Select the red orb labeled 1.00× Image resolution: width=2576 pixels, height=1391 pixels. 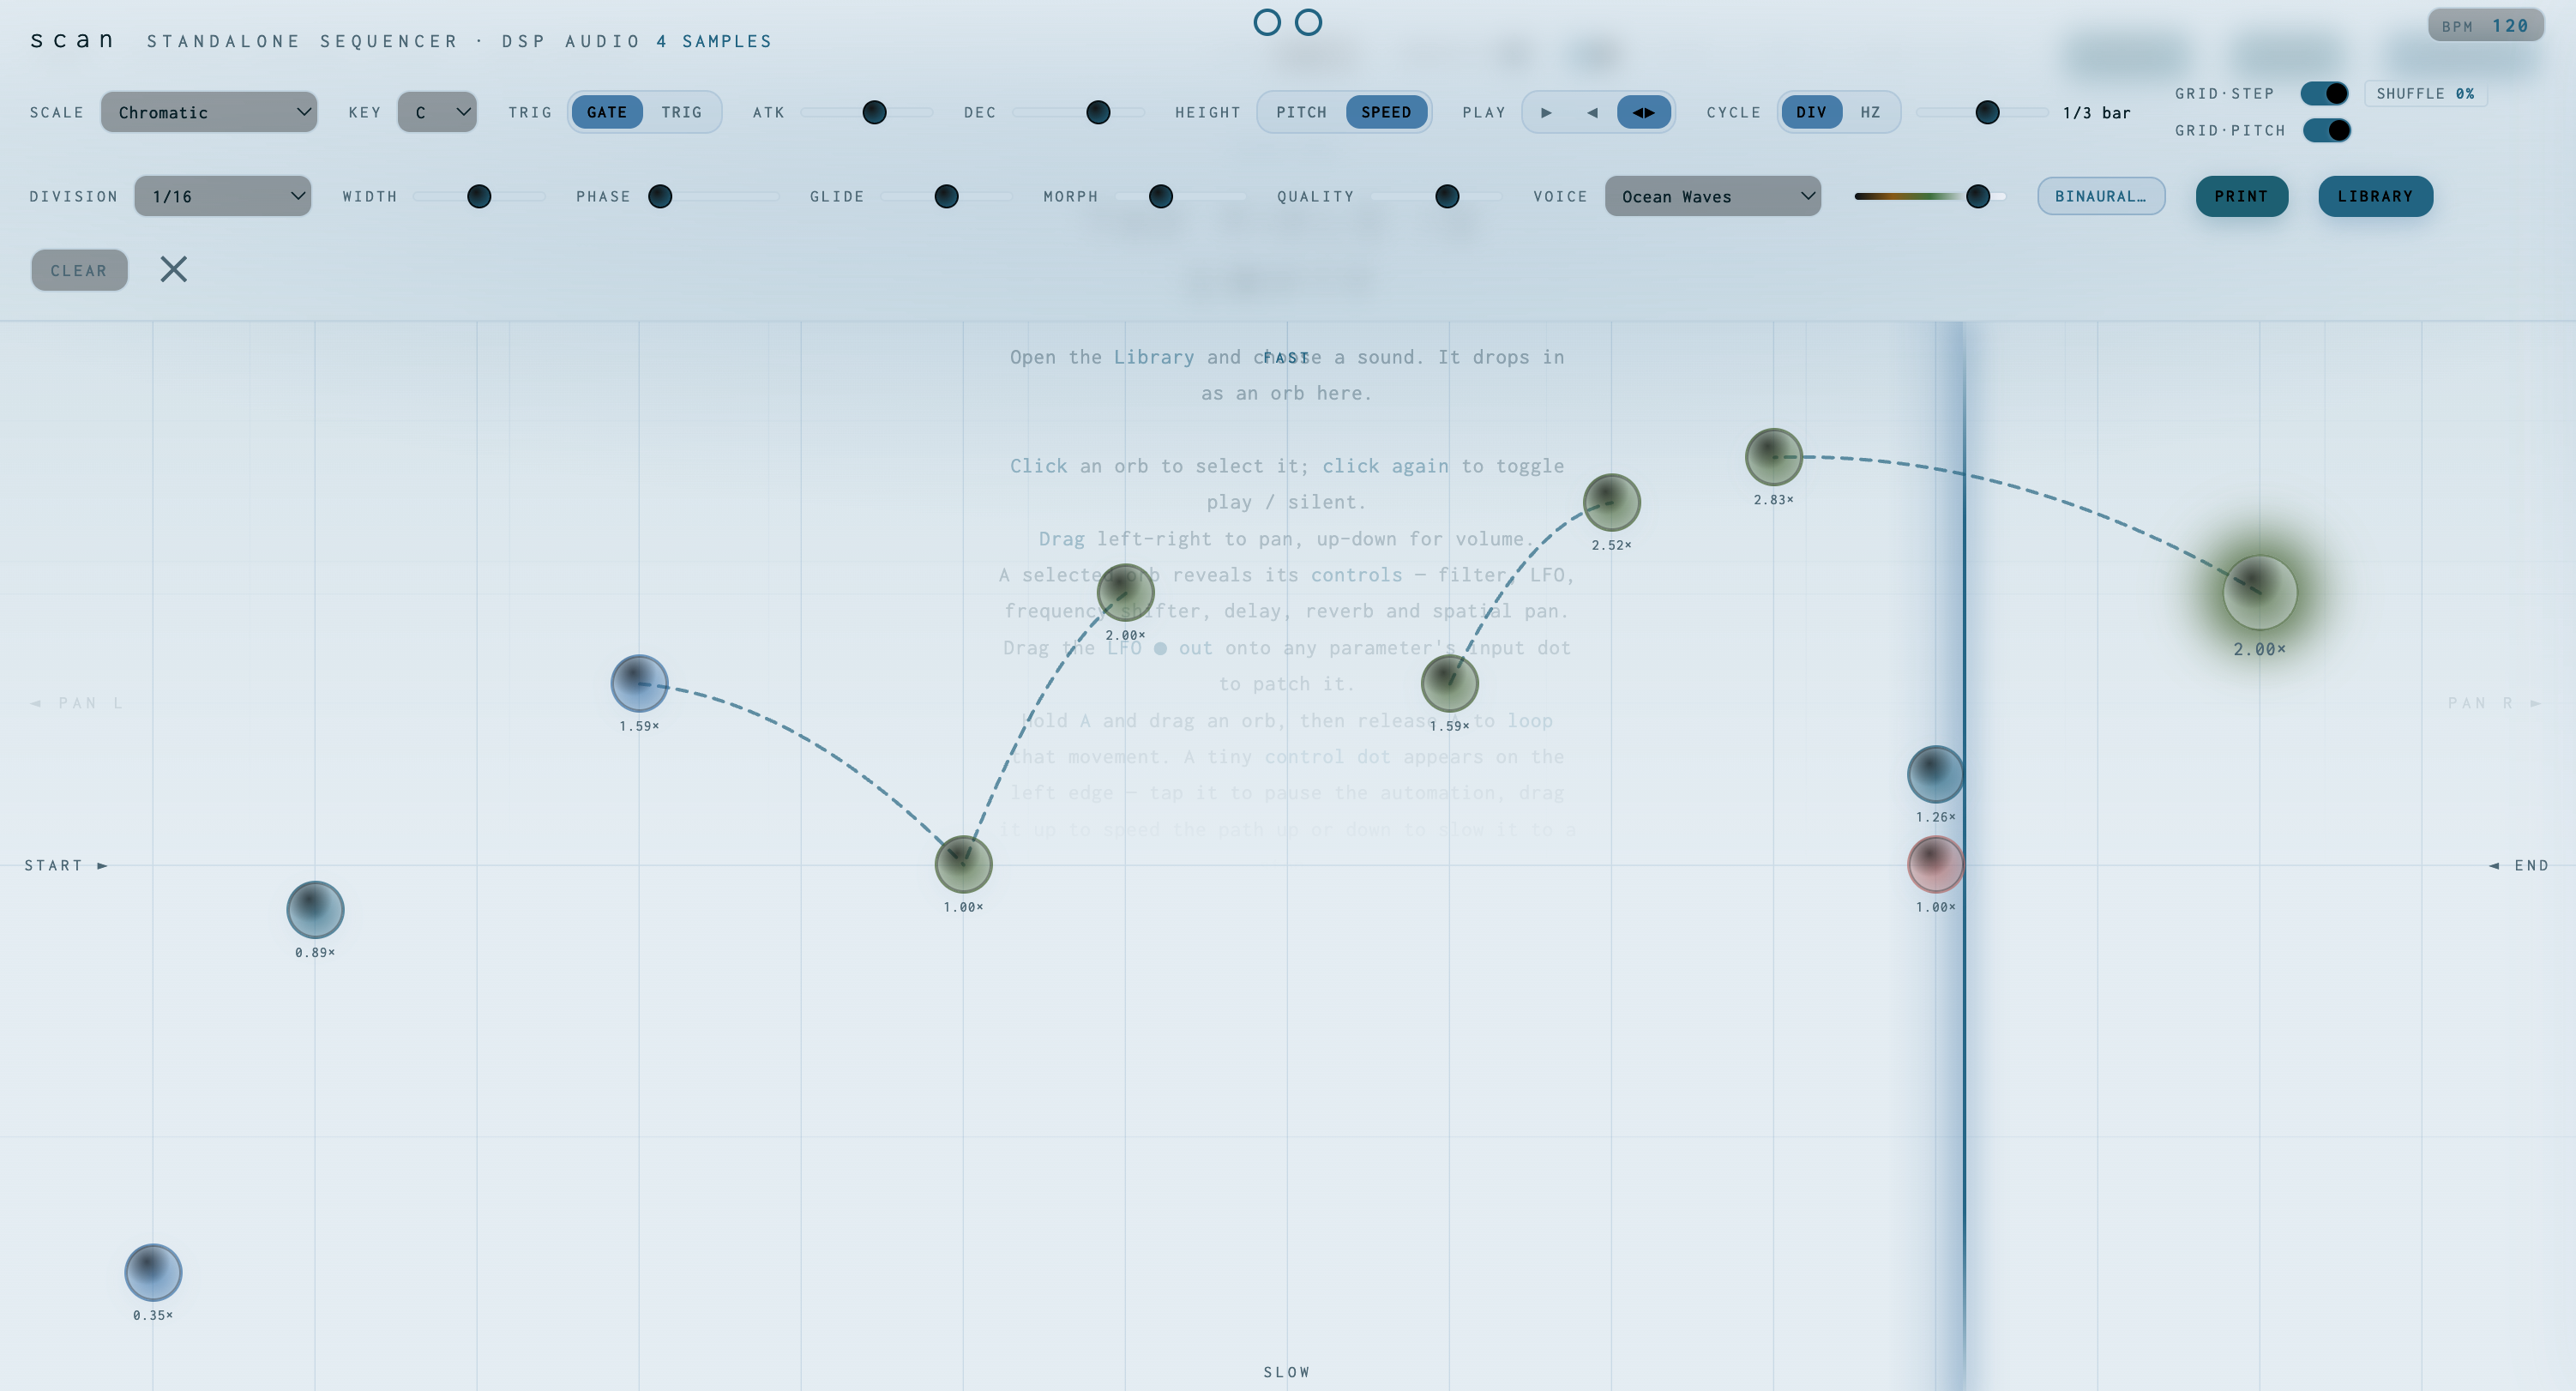[1936, 864]
